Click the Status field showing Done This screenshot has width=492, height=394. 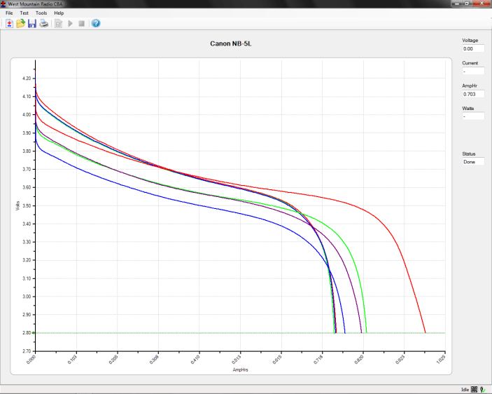pos(472,161)
